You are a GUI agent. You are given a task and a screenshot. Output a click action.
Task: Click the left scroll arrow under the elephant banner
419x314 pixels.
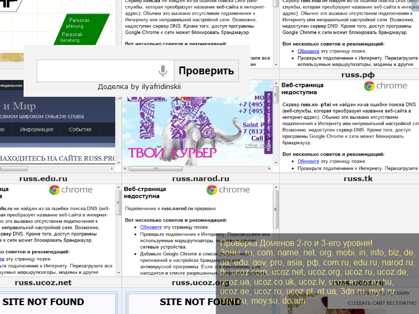(x=125, y=169)
